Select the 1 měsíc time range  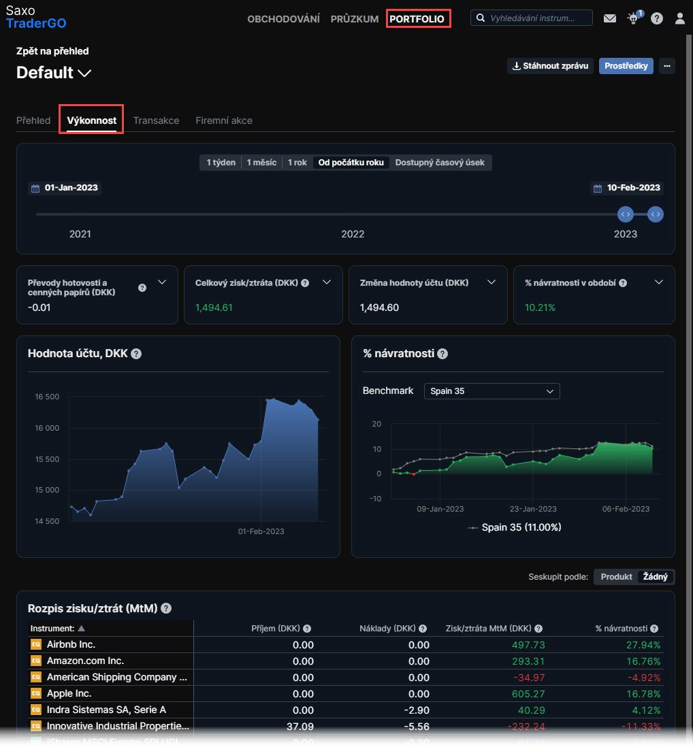point(261,163)
